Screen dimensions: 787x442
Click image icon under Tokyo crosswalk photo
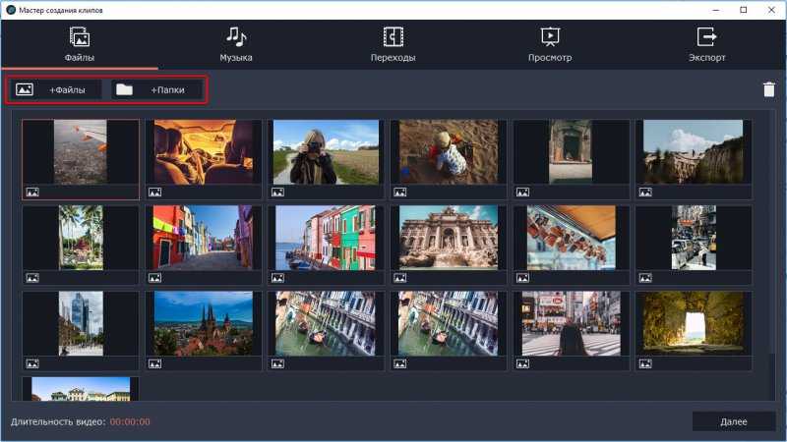522,363
